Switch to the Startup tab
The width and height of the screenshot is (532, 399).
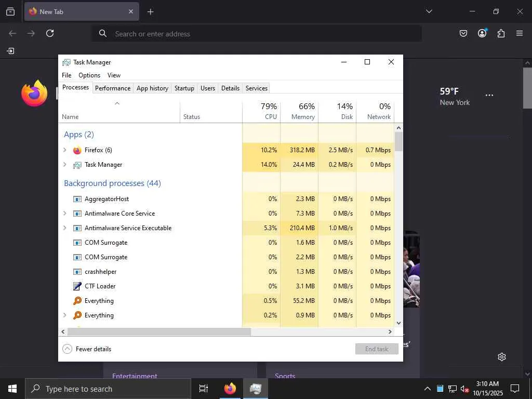184,88
